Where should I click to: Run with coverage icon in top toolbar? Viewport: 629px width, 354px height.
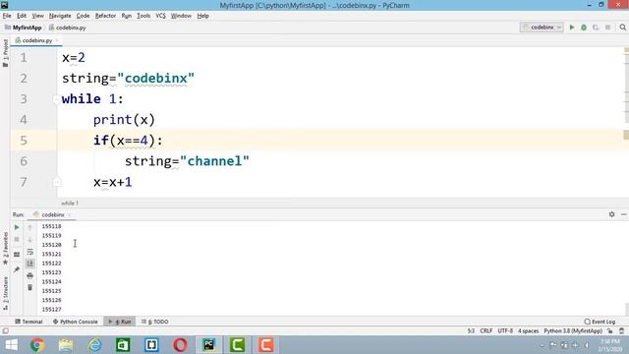[596, 28]
